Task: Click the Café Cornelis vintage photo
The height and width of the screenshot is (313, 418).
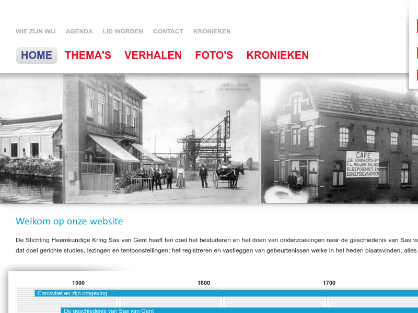Action: (x=162, y=138)
